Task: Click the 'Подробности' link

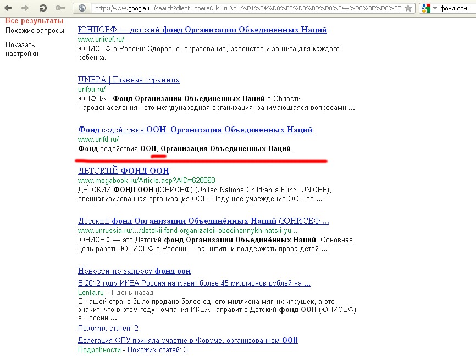Action: pyautogui.click(x=99, y=349)
